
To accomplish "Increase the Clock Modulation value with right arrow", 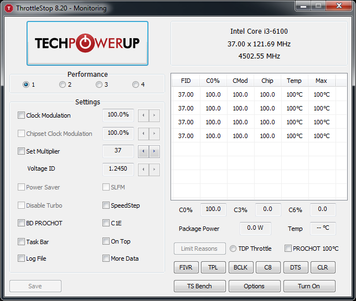I will [x=154, y=115].
